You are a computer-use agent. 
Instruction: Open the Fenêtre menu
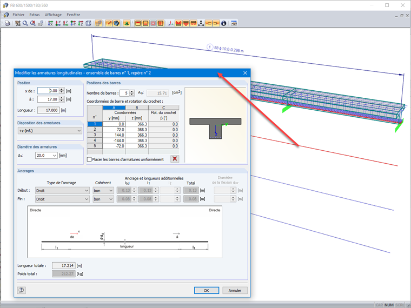pyautogui.click(x=74, y=15)
